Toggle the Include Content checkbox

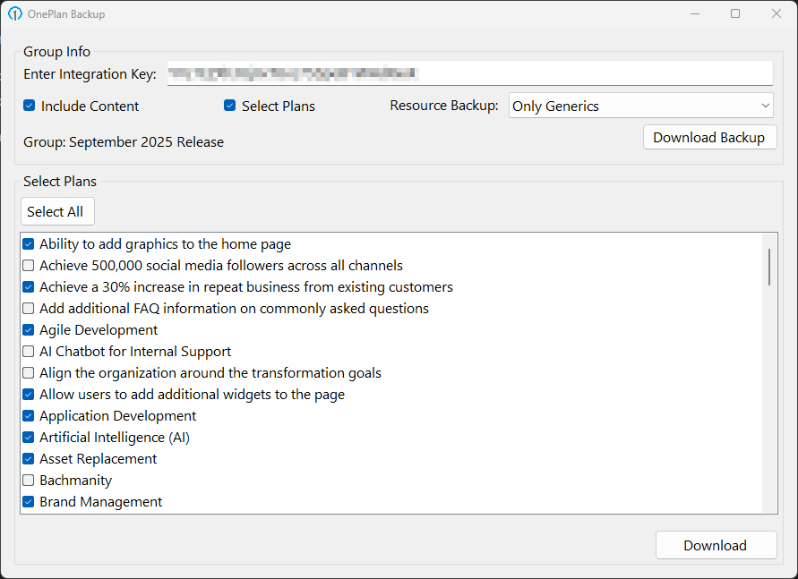tap(29, 106)
